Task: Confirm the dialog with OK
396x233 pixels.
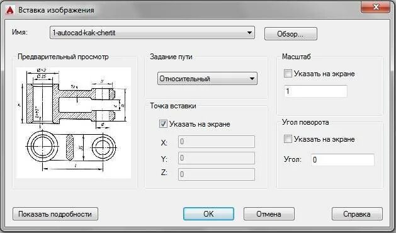Action: click(x=208, y=214)
